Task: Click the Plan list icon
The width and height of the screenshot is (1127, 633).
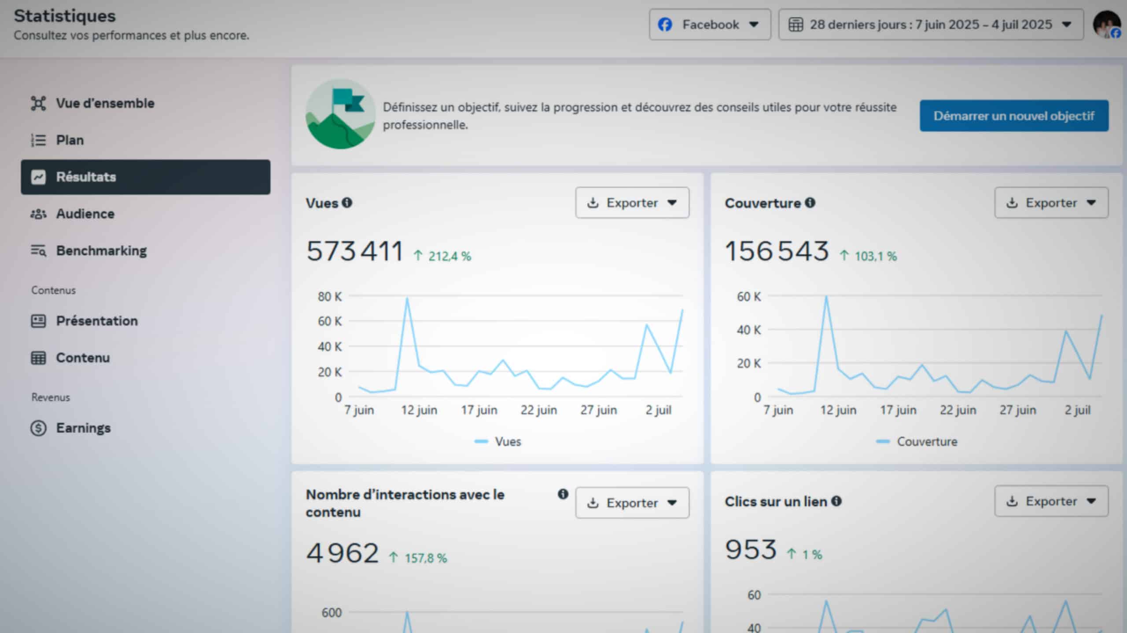Action: click(x=38, y=140)
